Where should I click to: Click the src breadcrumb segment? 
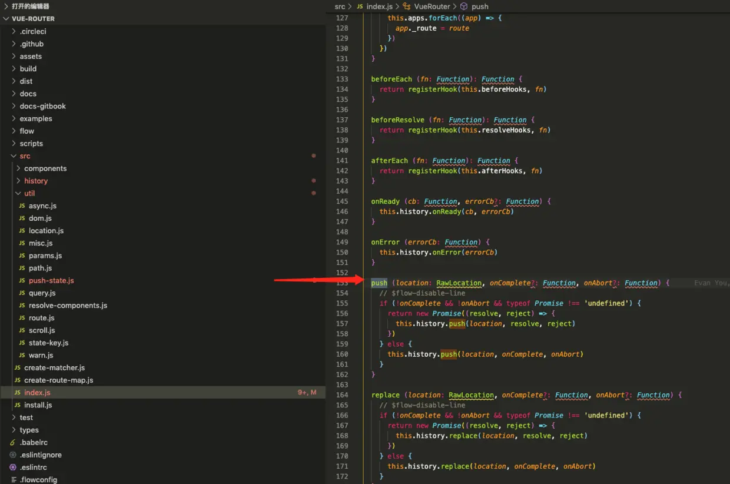340,6
